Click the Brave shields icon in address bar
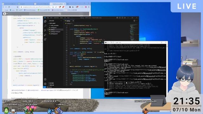The width and height of the screenshot is (203, 114). point(60,7)
